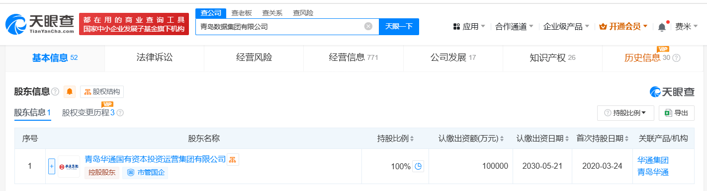Sort by 认缴出资额 column arrows

tap(502, 139)
